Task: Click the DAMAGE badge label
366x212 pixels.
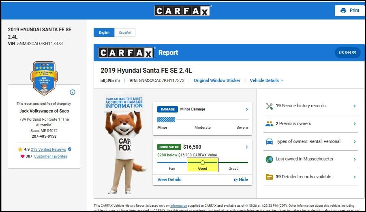Action: 167,109
